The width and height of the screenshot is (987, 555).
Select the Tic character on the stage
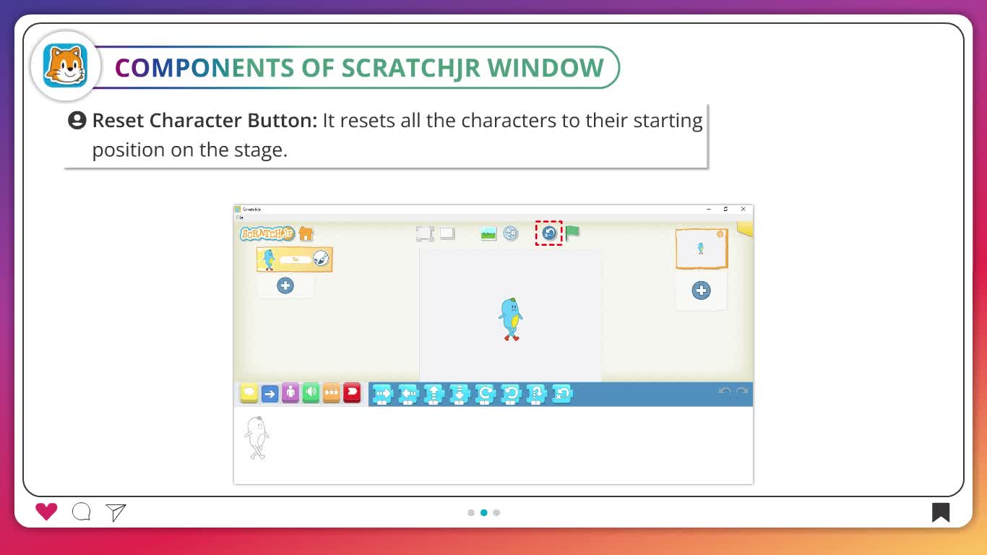coord(511,319)
